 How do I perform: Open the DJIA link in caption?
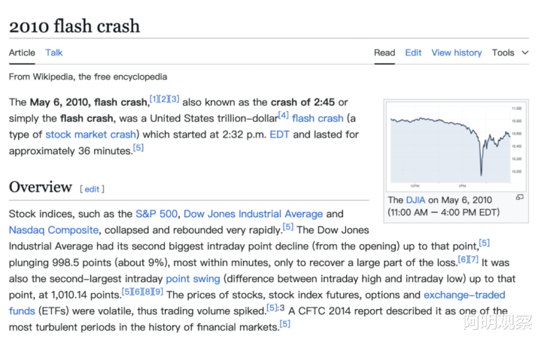415,200
